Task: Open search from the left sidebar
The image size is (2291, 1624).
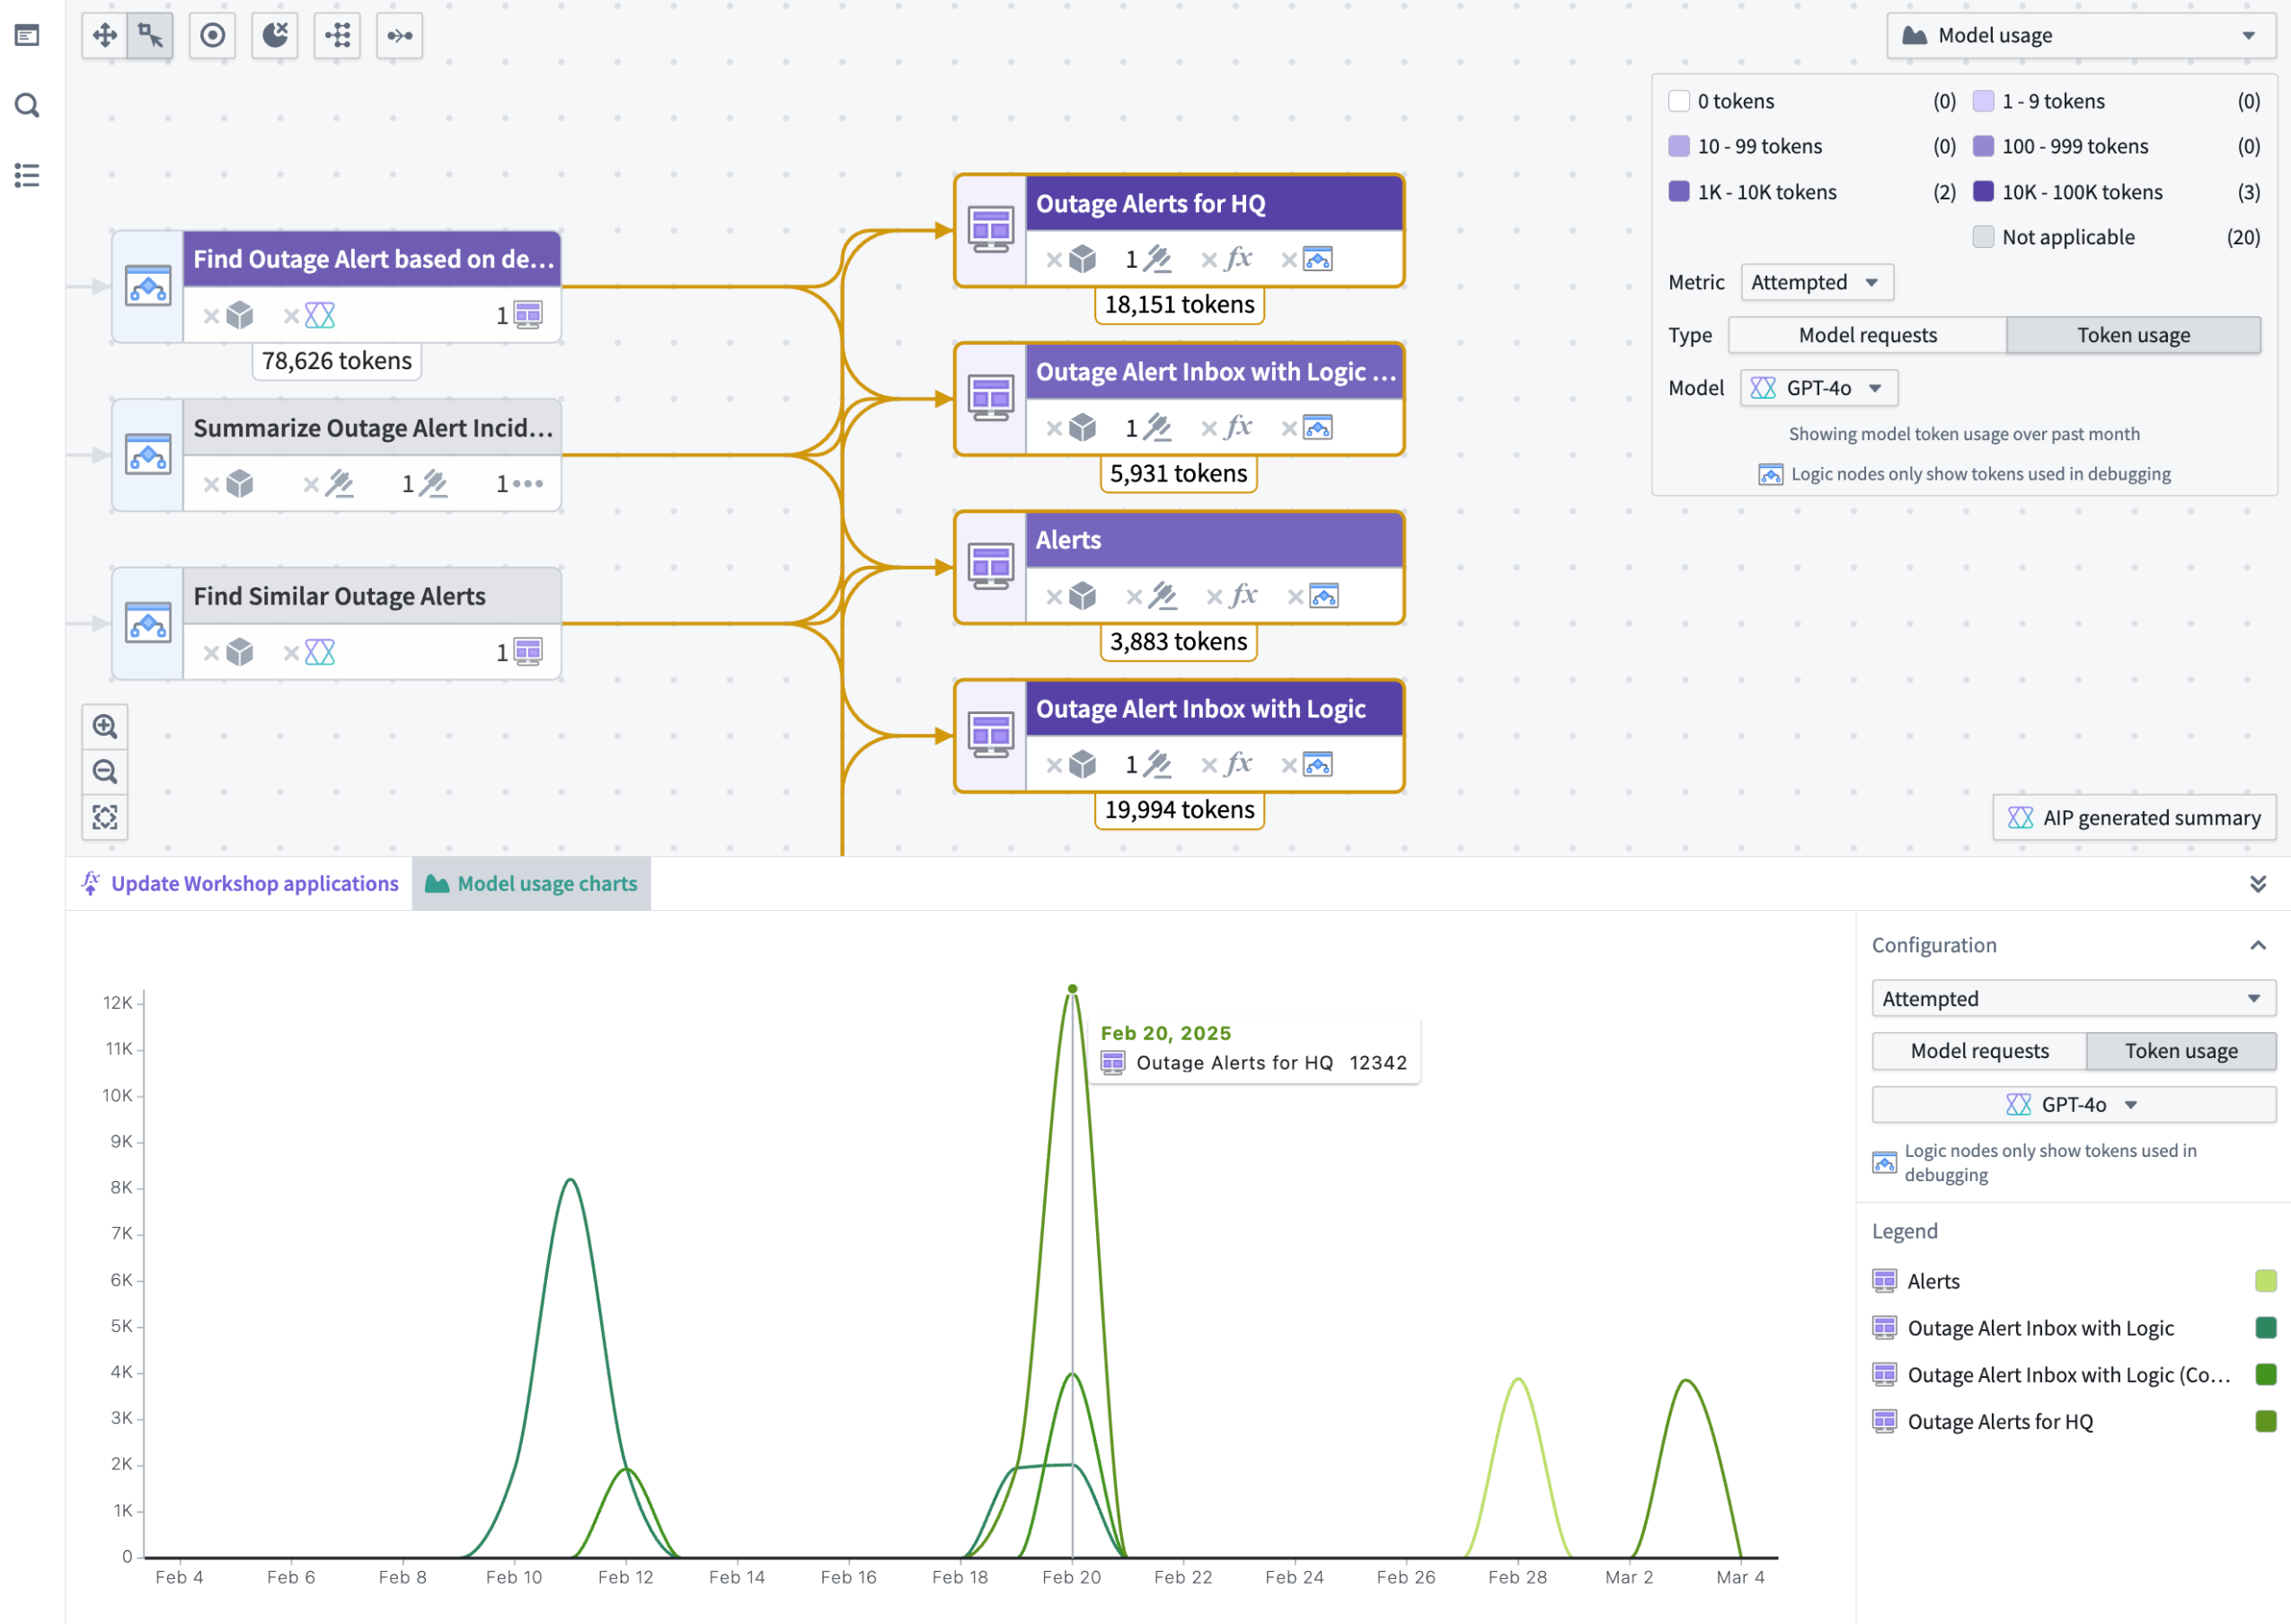Action: tap(27, 105)
